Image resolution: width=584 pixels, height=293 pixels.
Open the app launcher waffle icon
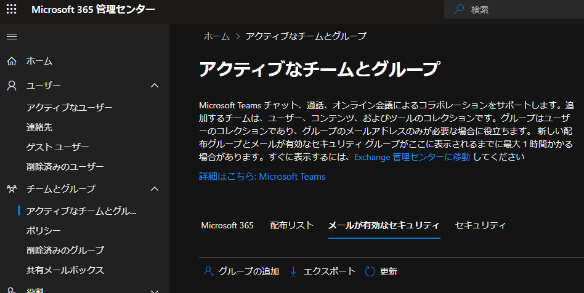pyautogui.click(x=12, y=9)
